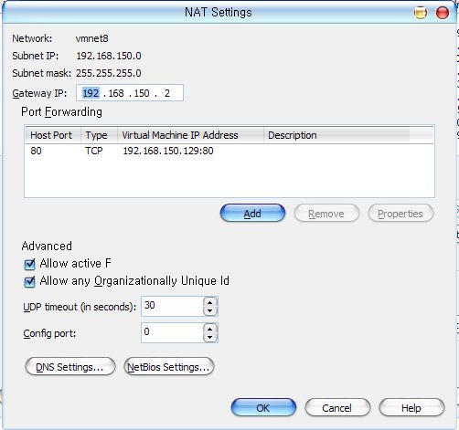Click the Config port label

(49, 333)
